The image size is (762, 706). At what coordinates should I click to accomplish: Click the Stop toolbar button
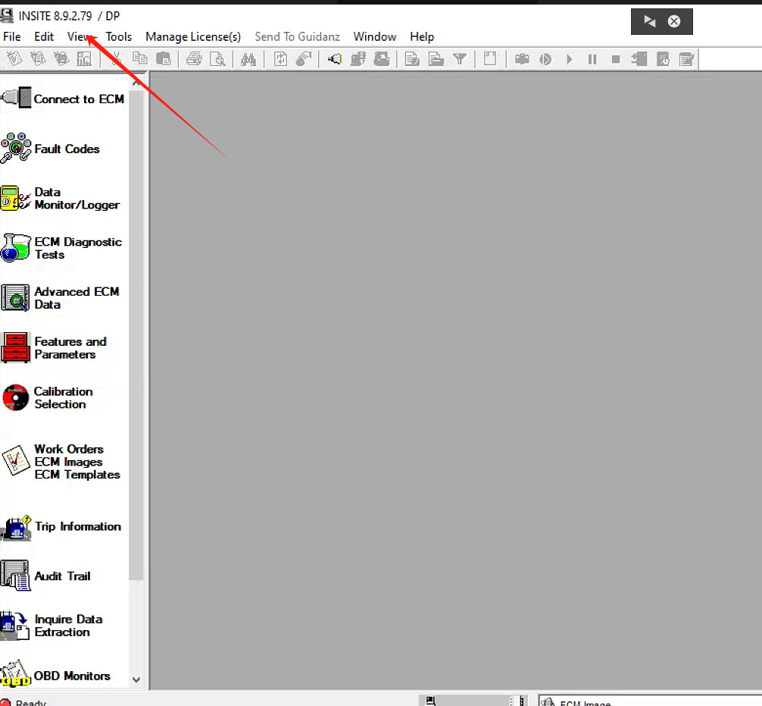(616, 59)
